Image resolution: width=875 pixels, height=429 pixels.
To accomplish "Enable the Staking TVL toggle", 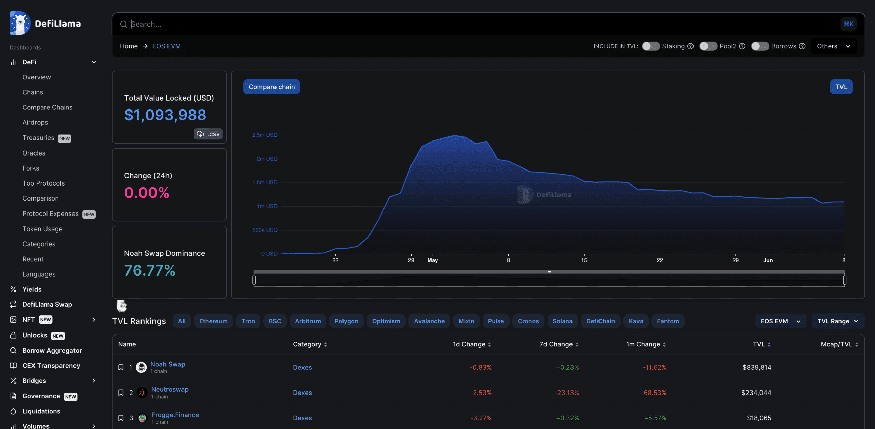I will [x=650, y=46].
